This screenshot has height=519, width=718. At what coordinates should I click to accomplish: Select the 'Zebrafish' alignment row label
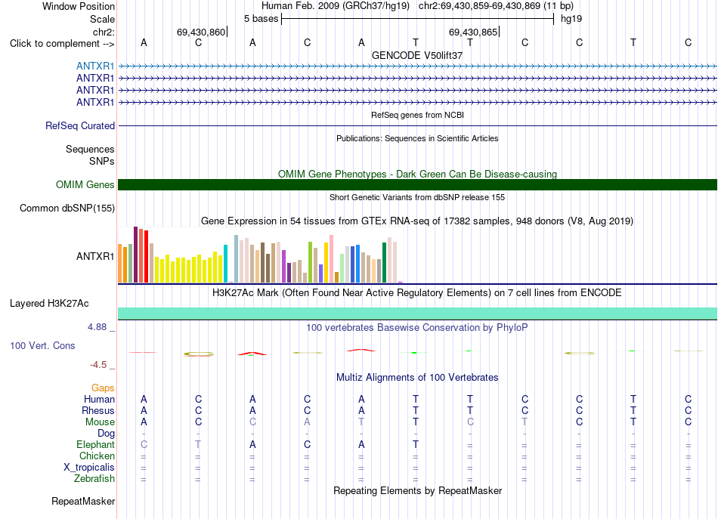click(94, 479)
